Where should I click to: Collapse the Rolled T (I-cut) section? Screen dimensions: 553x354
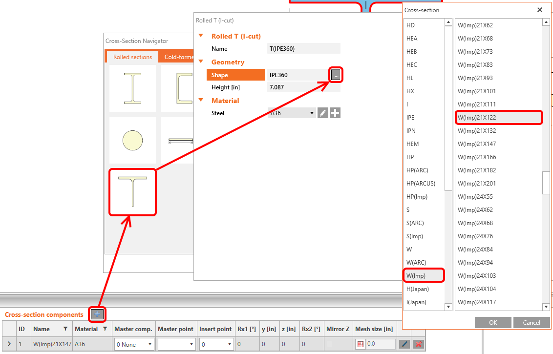[201, 36]
